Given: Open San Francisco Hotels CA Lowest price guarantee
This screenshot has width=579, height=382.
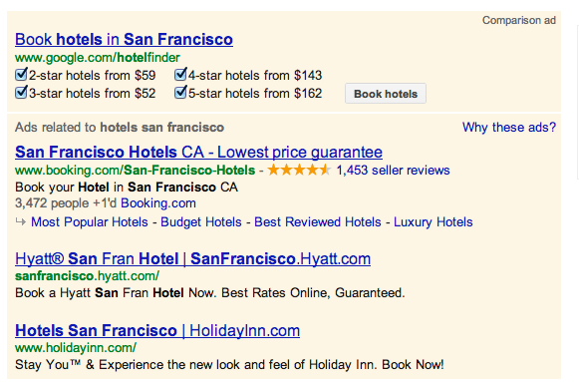Looking at the screenshot, I should 198,152.
